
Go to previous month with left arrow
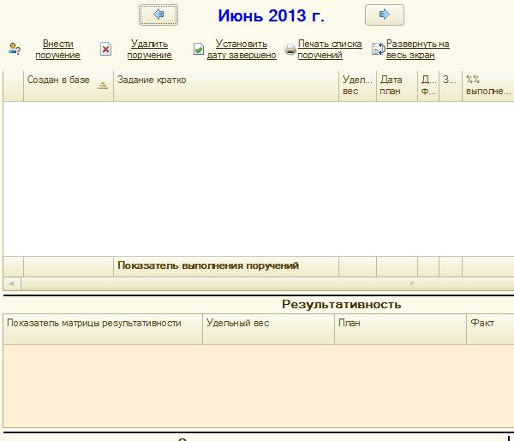click(x=158, y=15)
